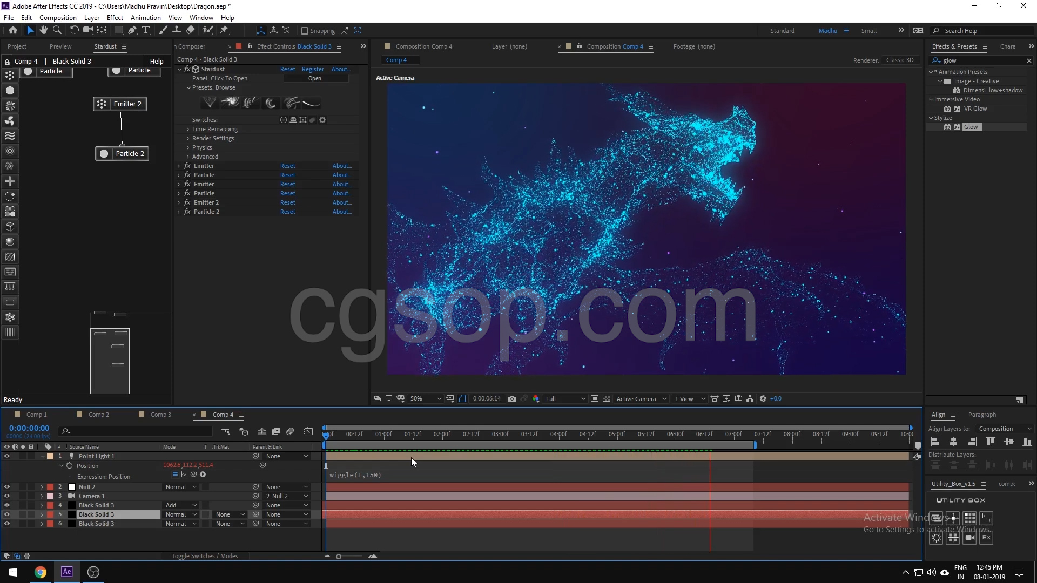Hide the Null 2 layer
The width and height of the screenshot is (1037, 583).
pyautogui.click(x=7, y=487)
